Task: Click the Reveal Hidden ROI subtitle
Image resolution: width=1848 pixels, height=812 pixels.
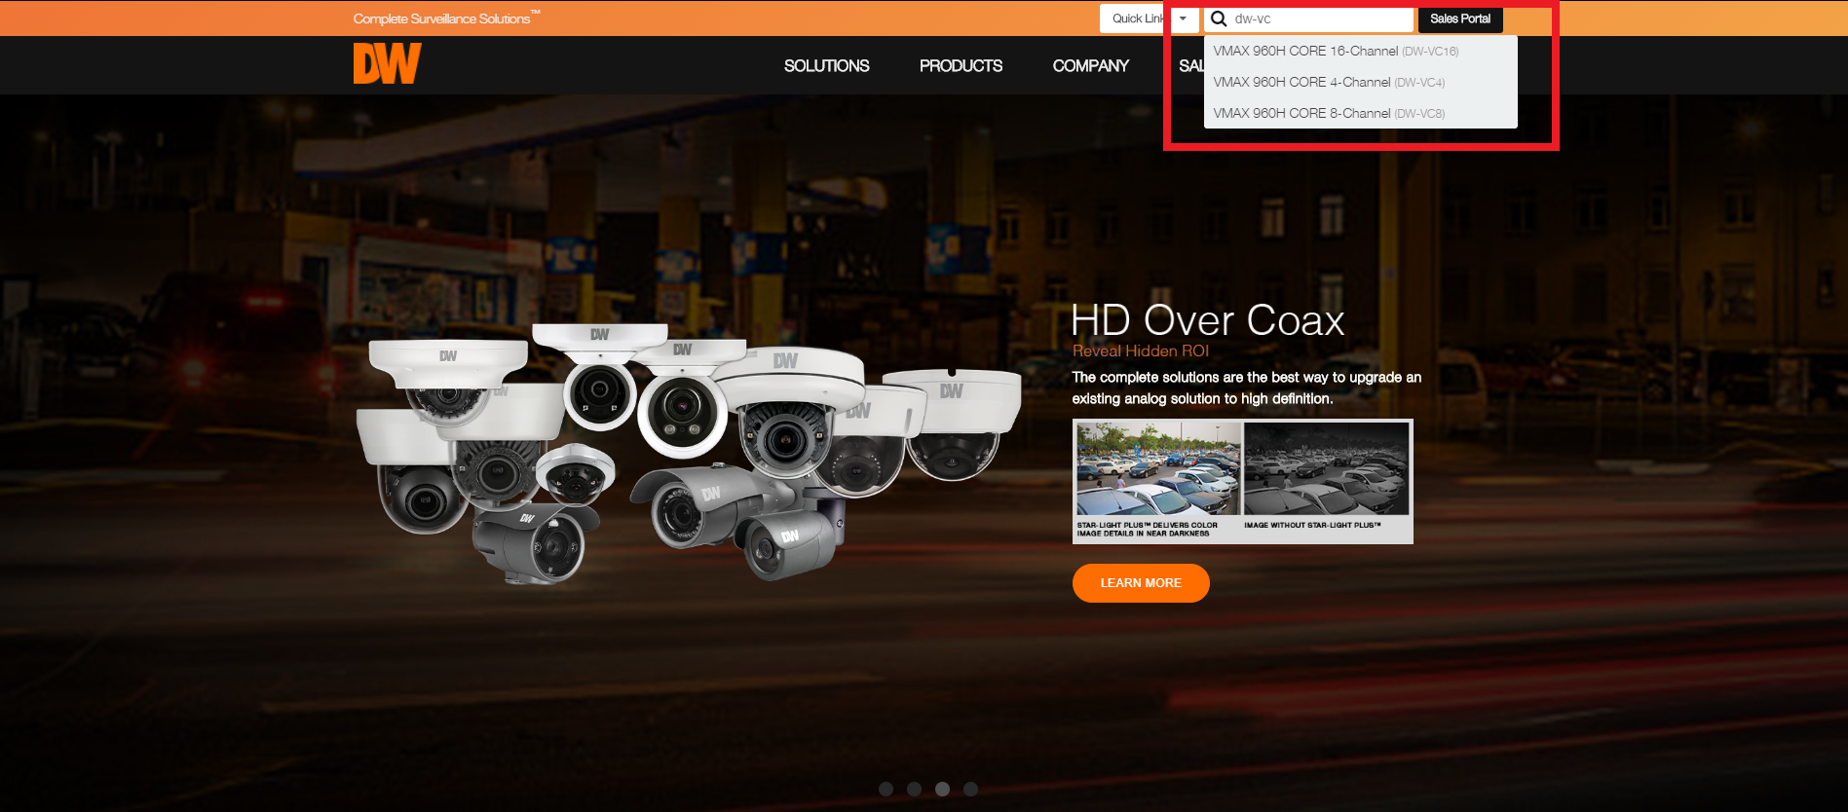Action: click(x=1141, y=351)
